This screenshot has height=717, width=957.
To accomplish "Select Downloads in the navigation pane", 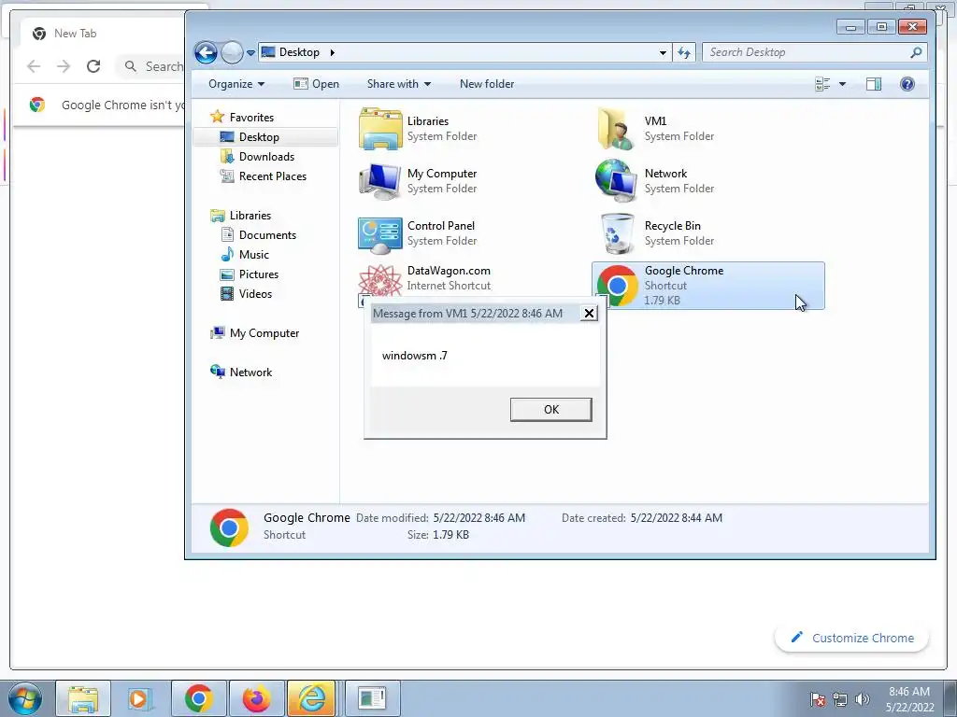I will [x=257, y=157].
